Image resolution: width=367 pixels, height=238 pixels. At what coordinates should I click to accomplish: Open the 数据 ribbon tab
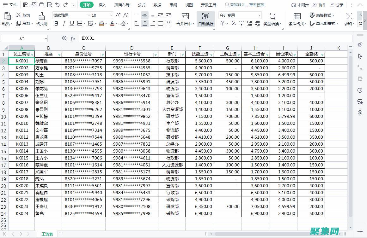(157, 5)
